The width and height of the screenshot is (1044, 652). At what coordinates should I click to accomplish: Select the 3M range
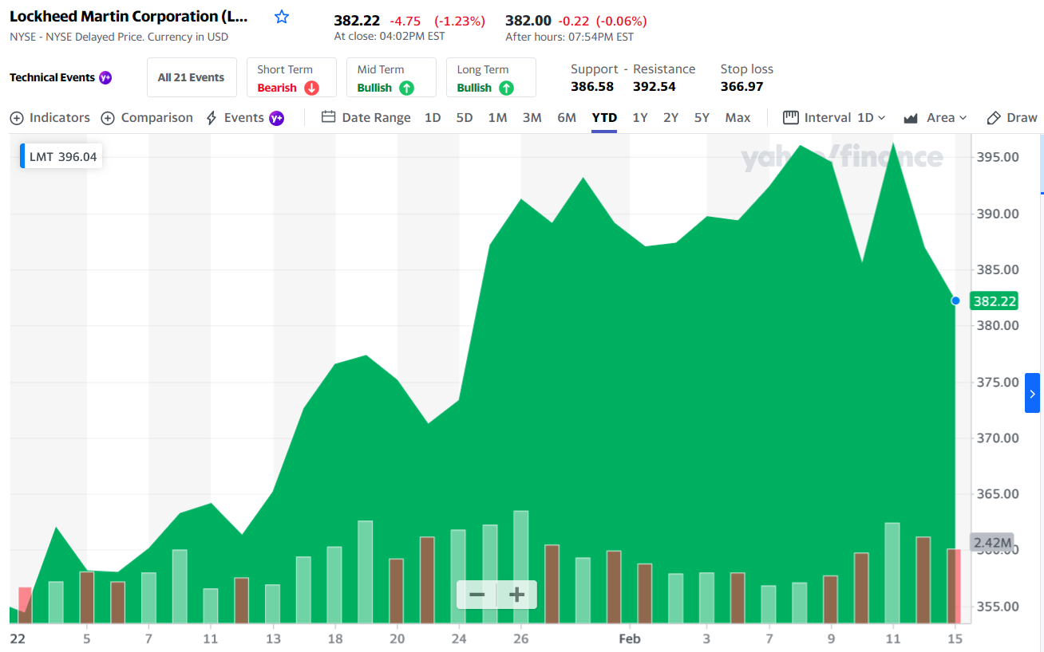532,118
